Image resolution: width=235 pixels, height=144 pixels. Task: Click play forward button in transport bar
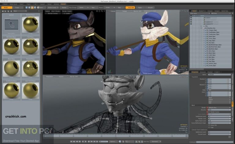tap(86, 142)
